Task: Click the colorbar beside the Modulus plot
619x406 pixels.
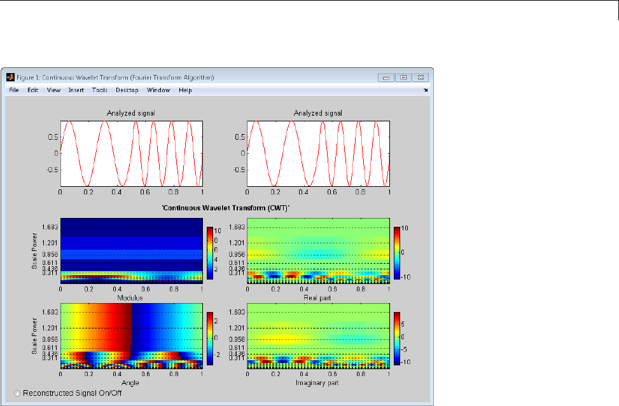Action: (x=209, y=253)
